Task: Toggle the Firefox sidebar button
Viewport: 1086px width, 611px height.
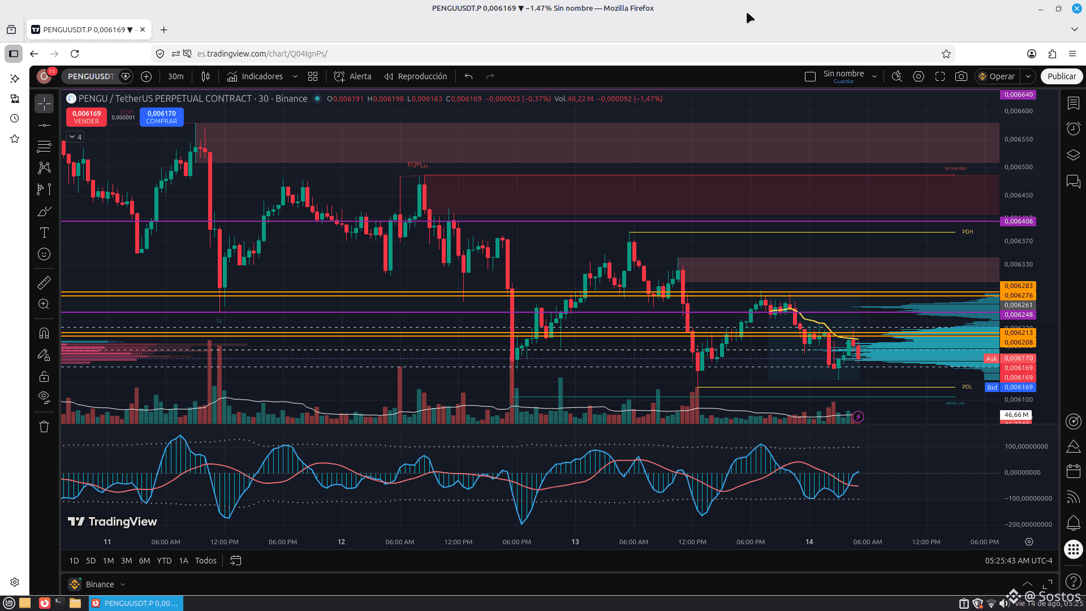Action: 14,54
